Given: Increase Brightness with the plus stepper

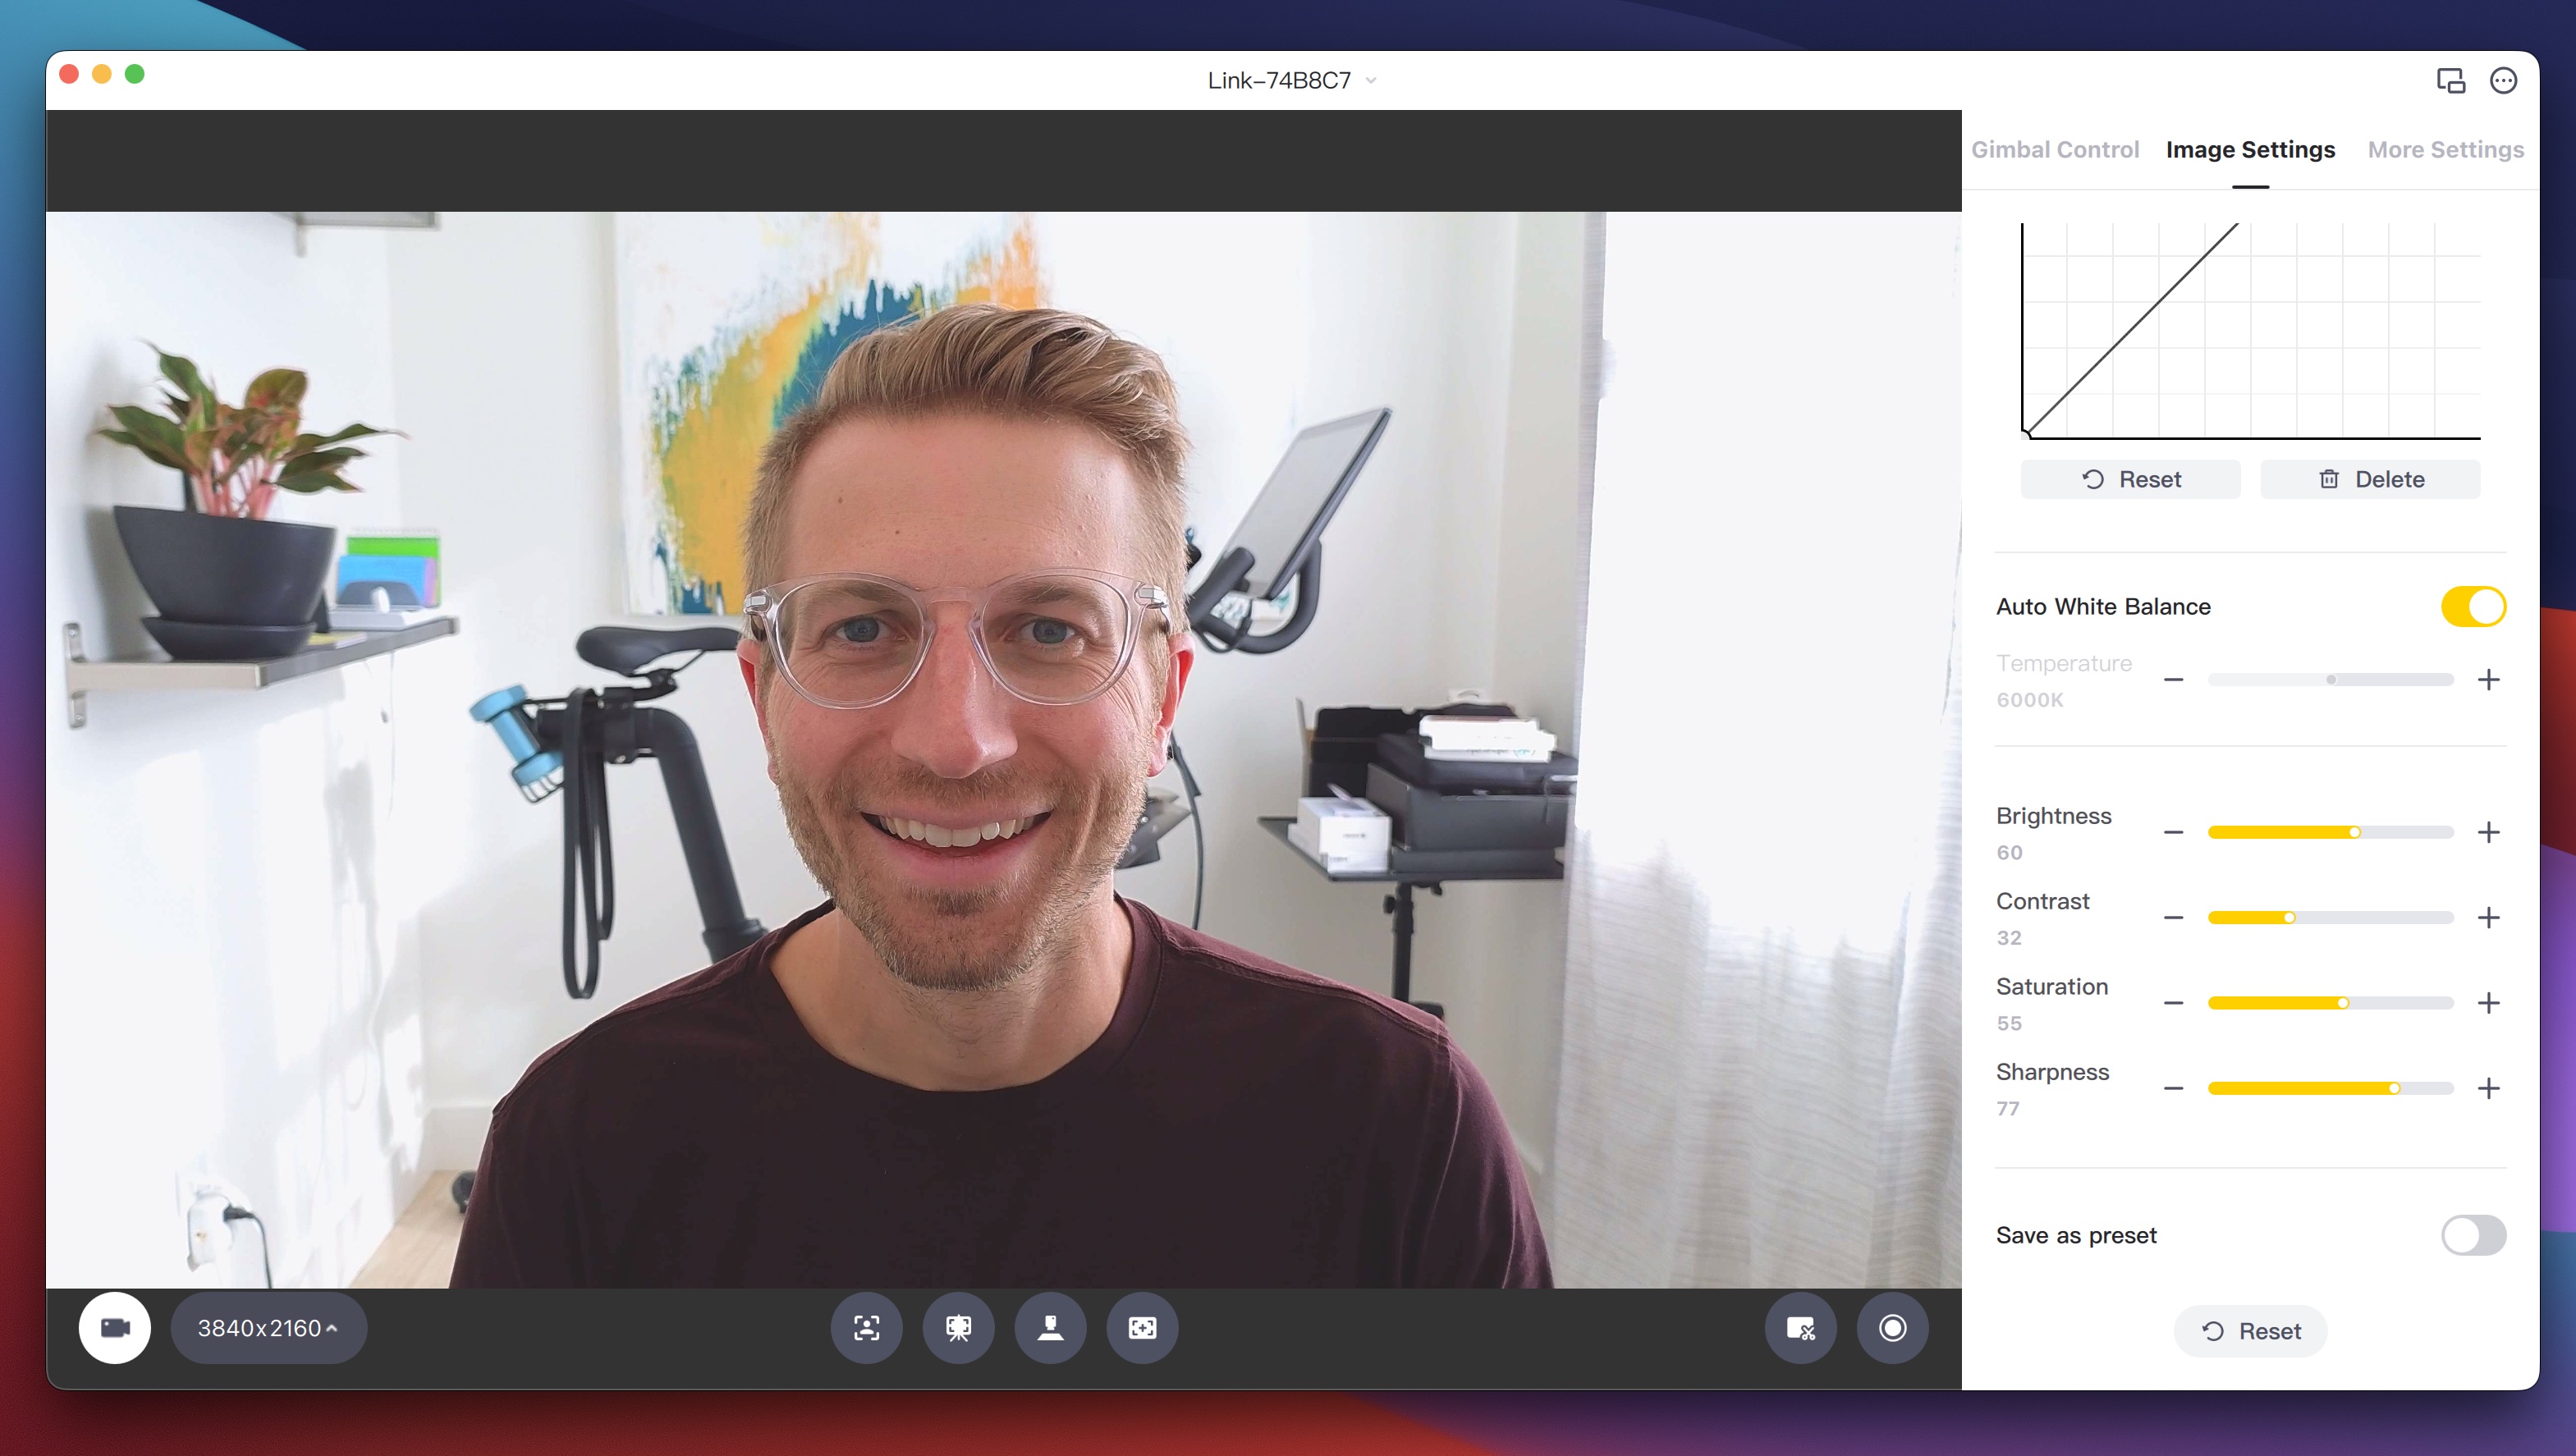Looking at the screenshot, I should [2489, 831].
